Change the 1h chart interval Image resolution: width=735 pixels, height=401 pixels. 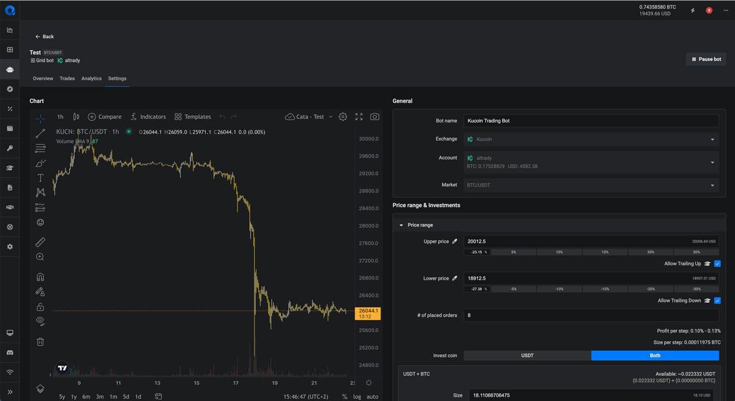60,116
